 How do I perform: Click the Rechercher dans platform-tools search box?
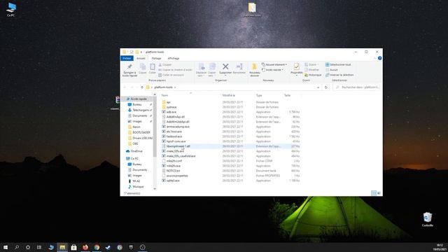pos(357,87)
